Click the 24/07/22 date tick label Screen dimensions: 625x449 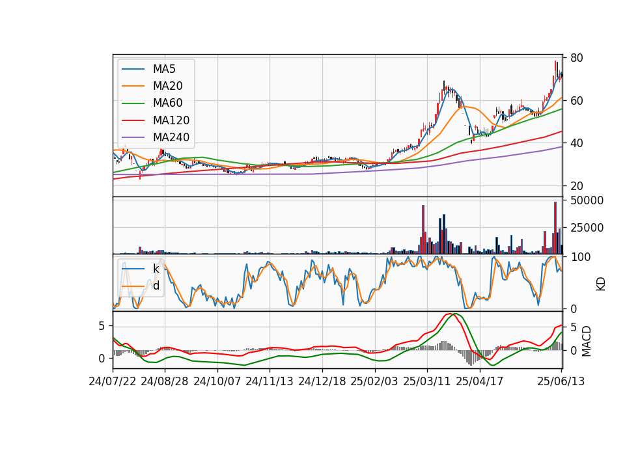(x=113, y=381)
